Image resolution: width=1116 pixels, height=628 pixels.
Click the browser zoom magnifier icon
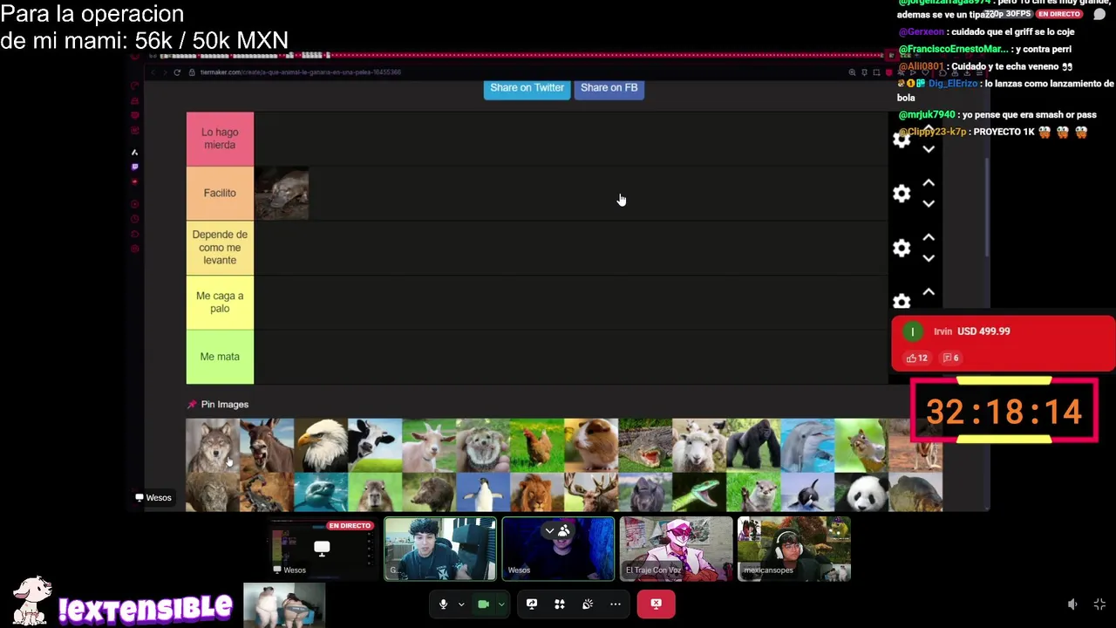(x=852, y=72)
